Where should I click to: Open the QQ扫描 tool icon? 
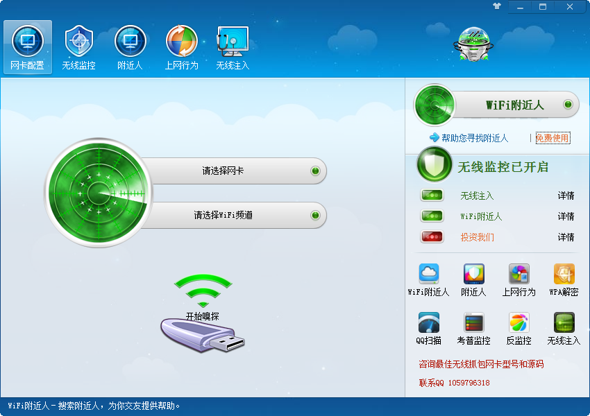[428, 322]
